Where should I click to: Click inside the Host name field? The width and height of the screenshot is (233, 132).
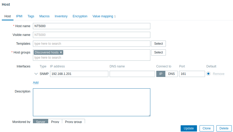point(91,26)
